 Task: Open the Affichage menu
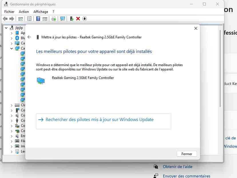coord(41,12)
